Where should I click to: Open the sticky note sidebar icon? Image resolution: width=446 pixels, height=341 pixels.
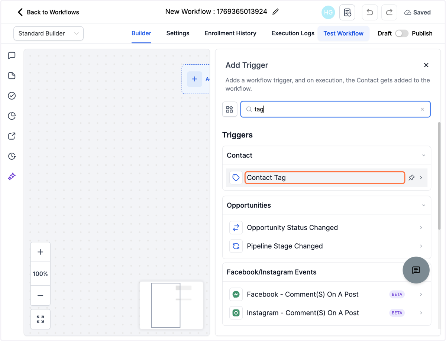[12, 76]
